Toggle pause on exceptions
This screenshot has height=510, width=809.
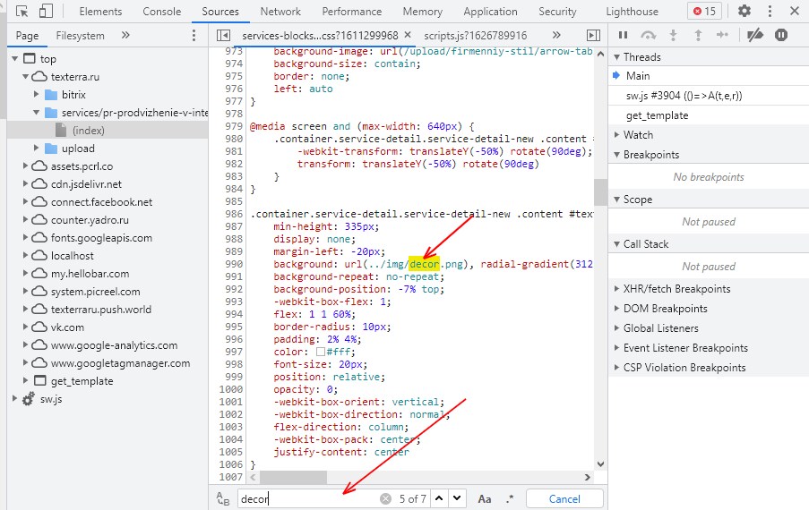click(781, 35)
